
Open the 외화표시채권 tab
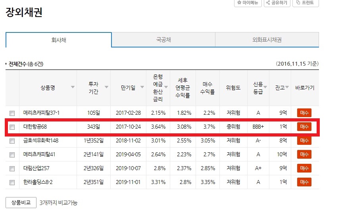[267, 40]
